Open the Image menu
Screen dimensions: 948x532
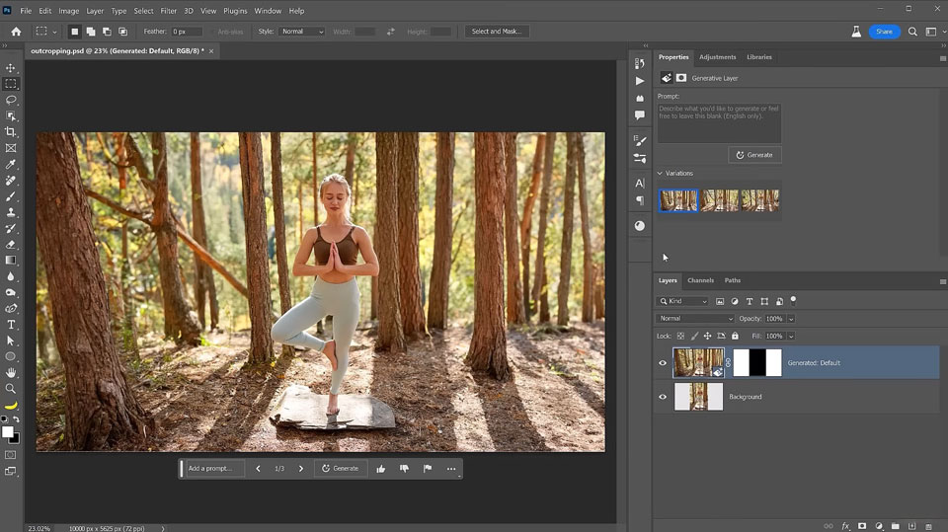click(69, 11)
